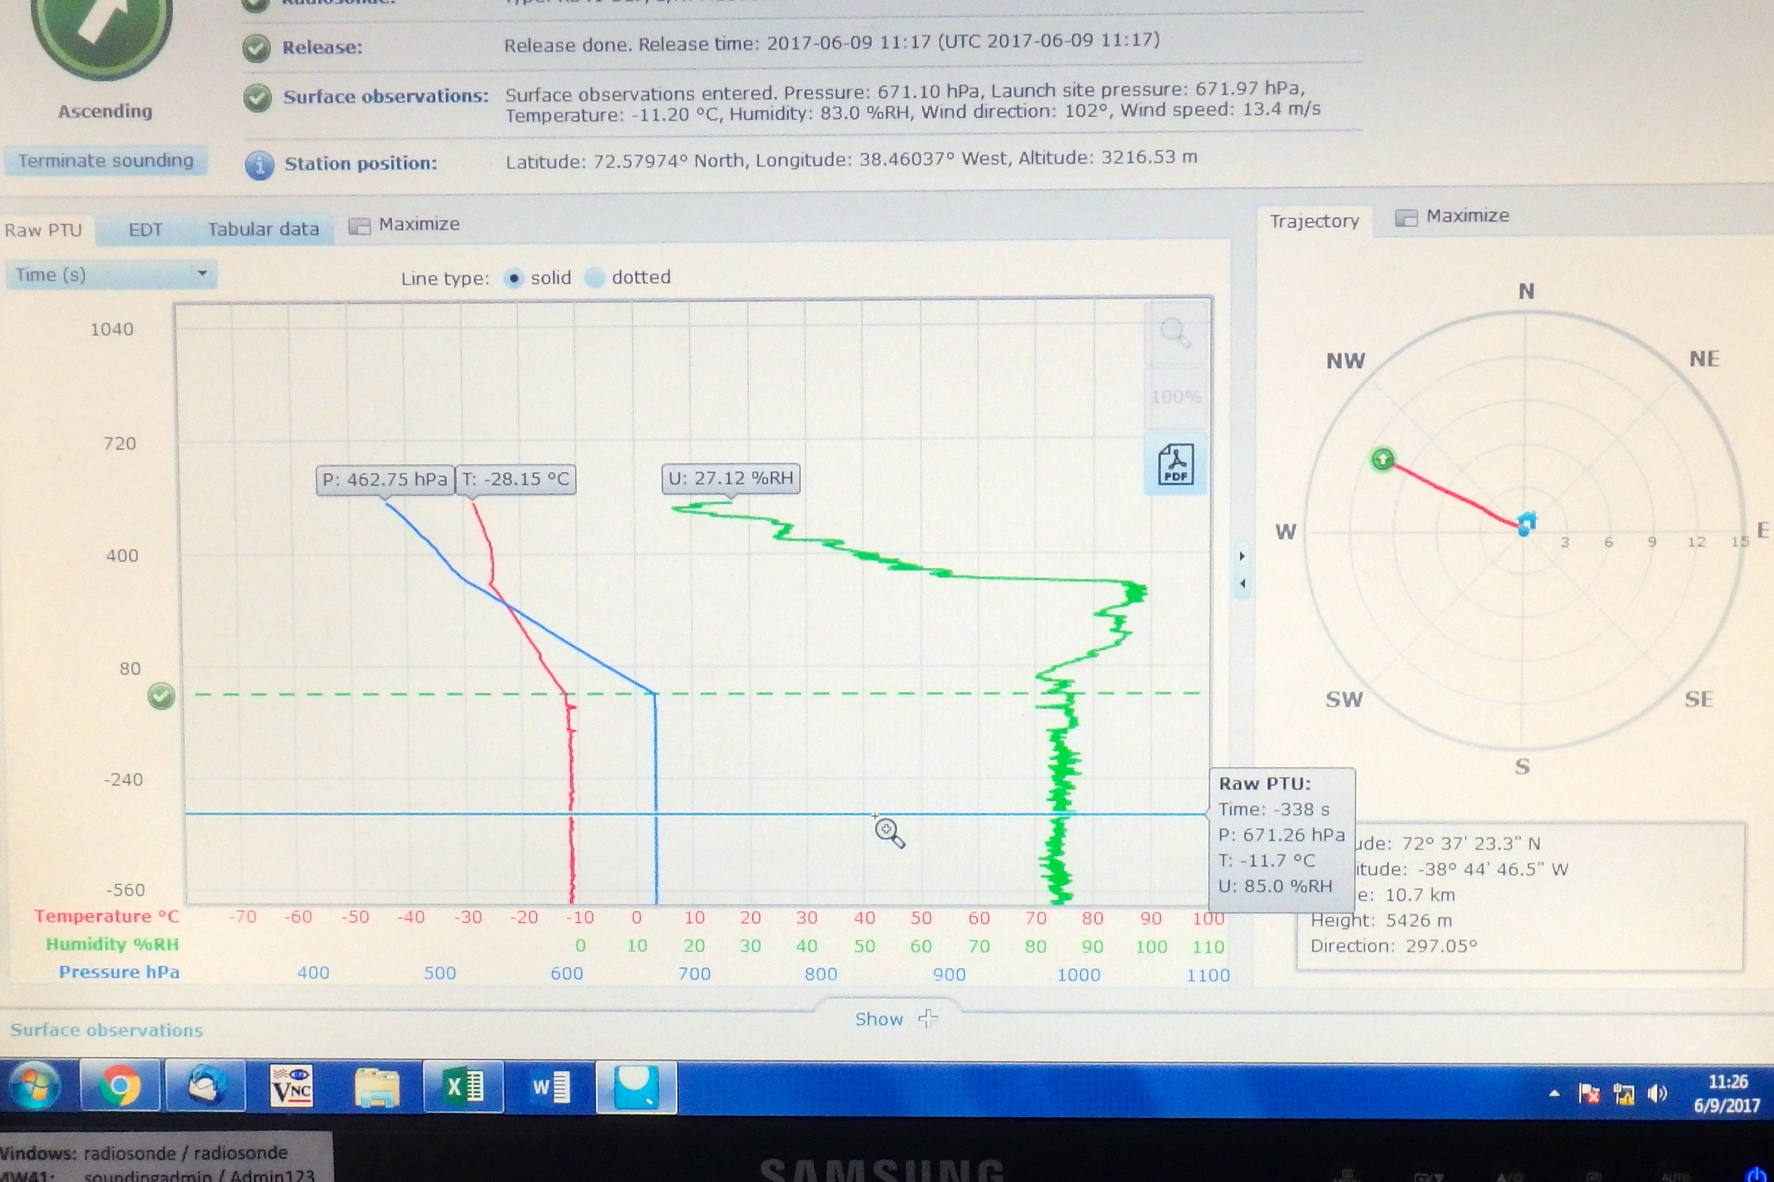The height and width of the screenshot is (1182, 1774).
Task: Maximize the Trajectory panel
Action: (1453, 217)
